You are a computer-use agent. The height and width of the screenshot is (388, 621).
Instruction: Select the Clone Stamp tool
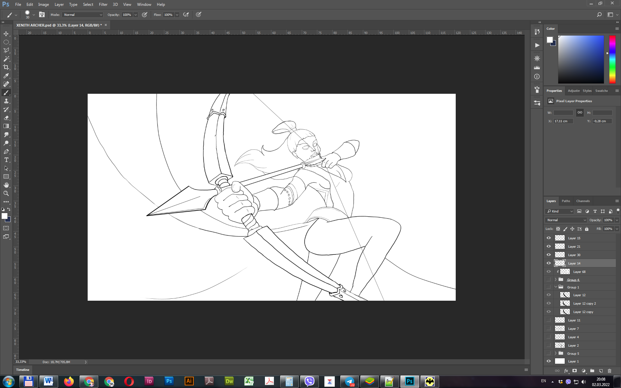point(6,101)
